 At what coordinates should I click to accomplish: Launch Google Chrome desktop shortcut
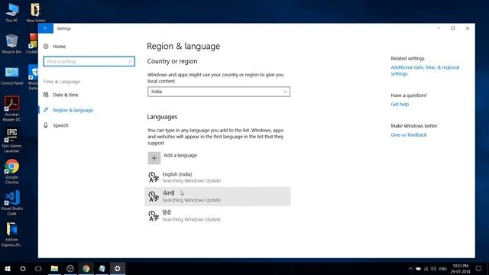pyautogui.click(x=12, y=171)
